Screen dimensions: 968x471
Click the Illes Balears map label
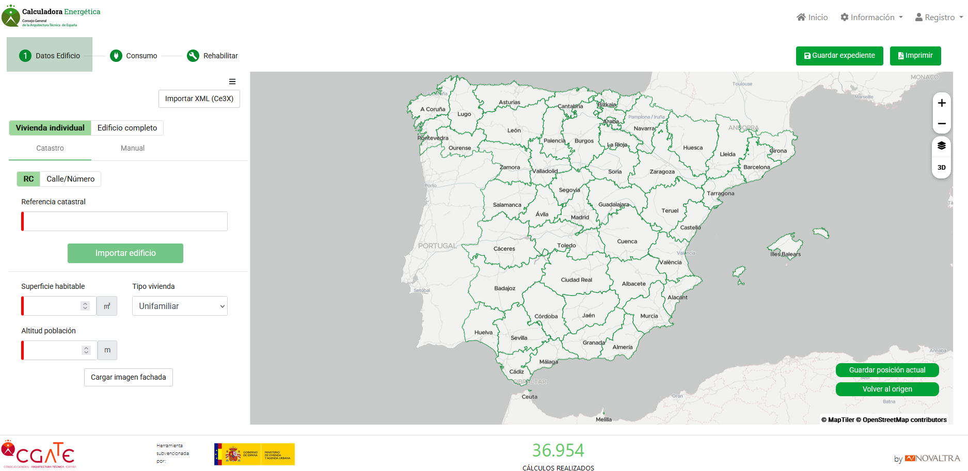(x=786, y=254)
